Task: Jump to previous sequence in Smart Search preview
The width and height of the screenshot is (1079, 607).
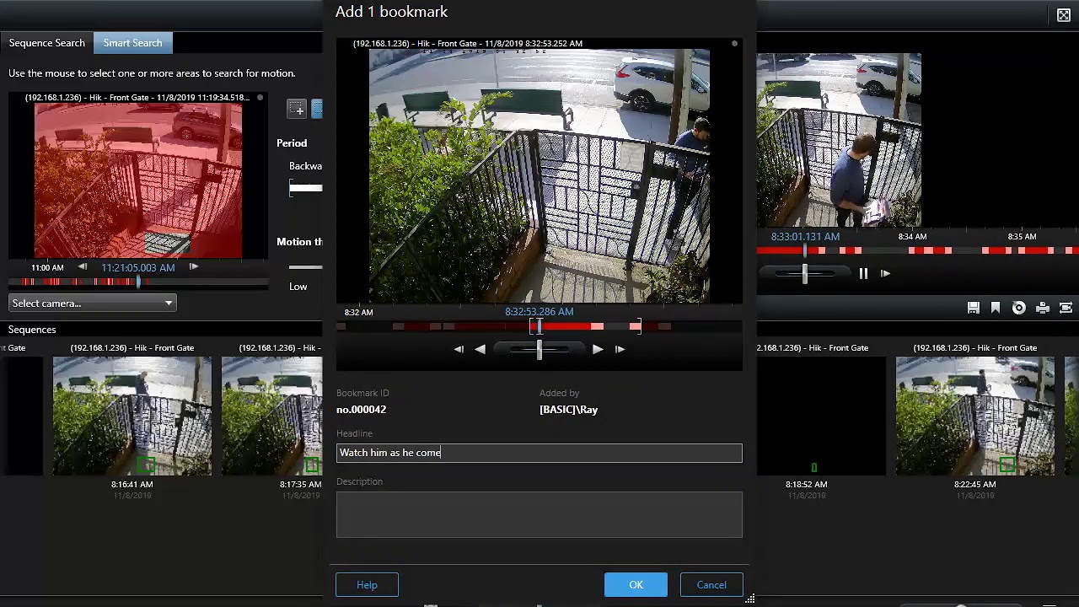Action: click(x=83, y=267)
